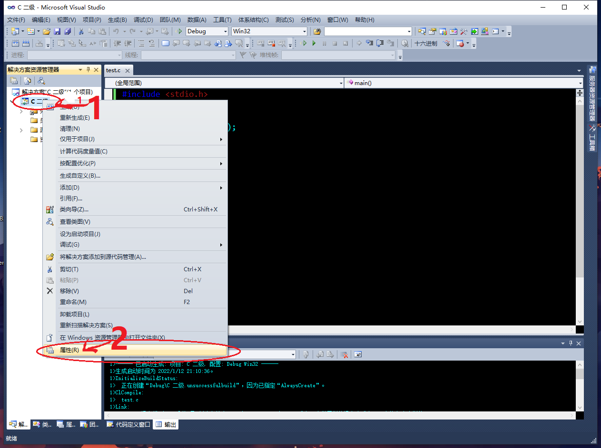The height and width of the screenshot is (448, 601).
Task: Open the main() member dropdown
Action: pyautogui.click(x=580, y=83)
